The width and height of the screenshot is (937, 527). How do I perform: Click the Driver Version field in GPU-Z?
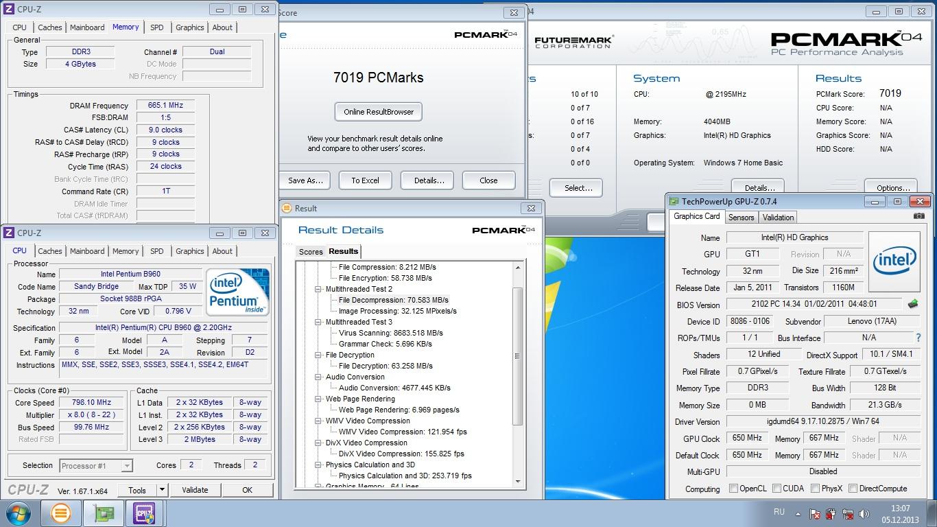coord(823,421)
